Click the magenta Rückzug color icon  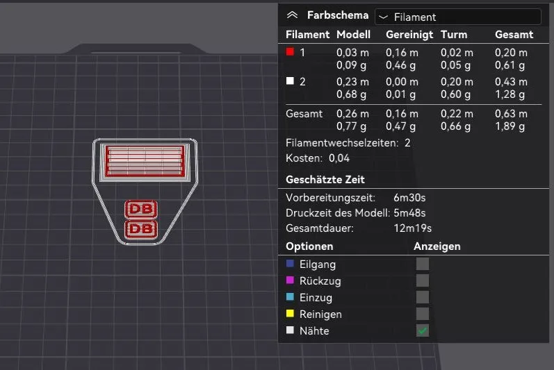[290, 280]
